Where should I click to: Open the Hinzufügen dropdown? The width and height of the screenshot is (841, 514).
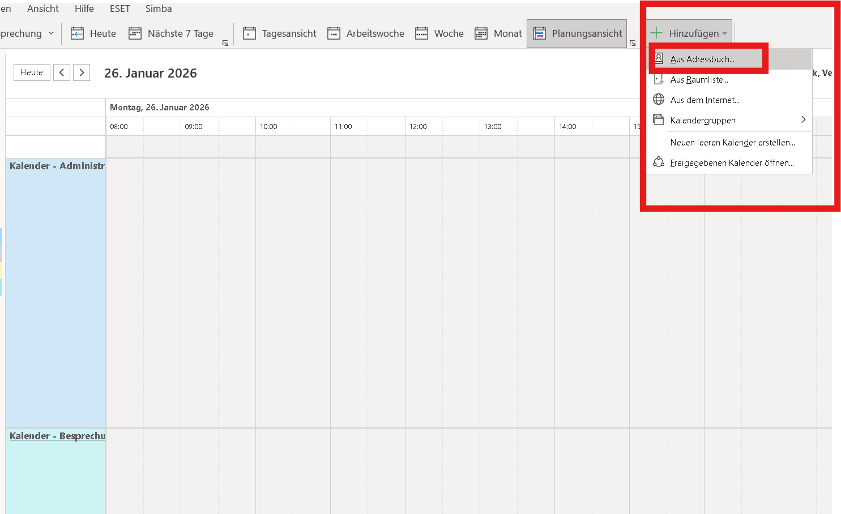(x=689, y=33)
